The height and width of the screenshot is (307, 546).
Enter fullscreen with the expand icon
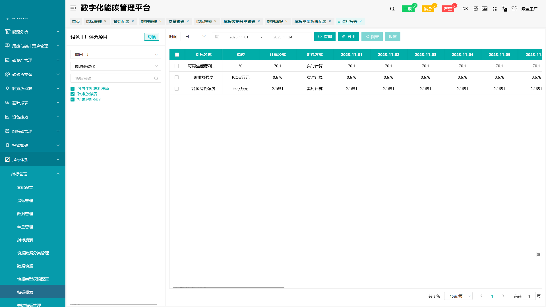pyautogui.click(x=495, y=9)
